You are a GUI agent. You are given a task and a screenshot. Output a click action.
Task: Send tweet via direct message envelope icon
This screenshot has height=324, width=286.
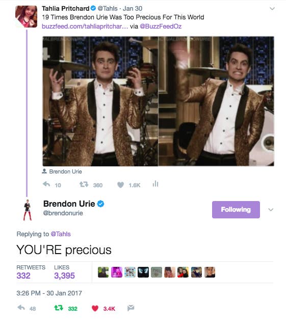(x=131, y=308)
